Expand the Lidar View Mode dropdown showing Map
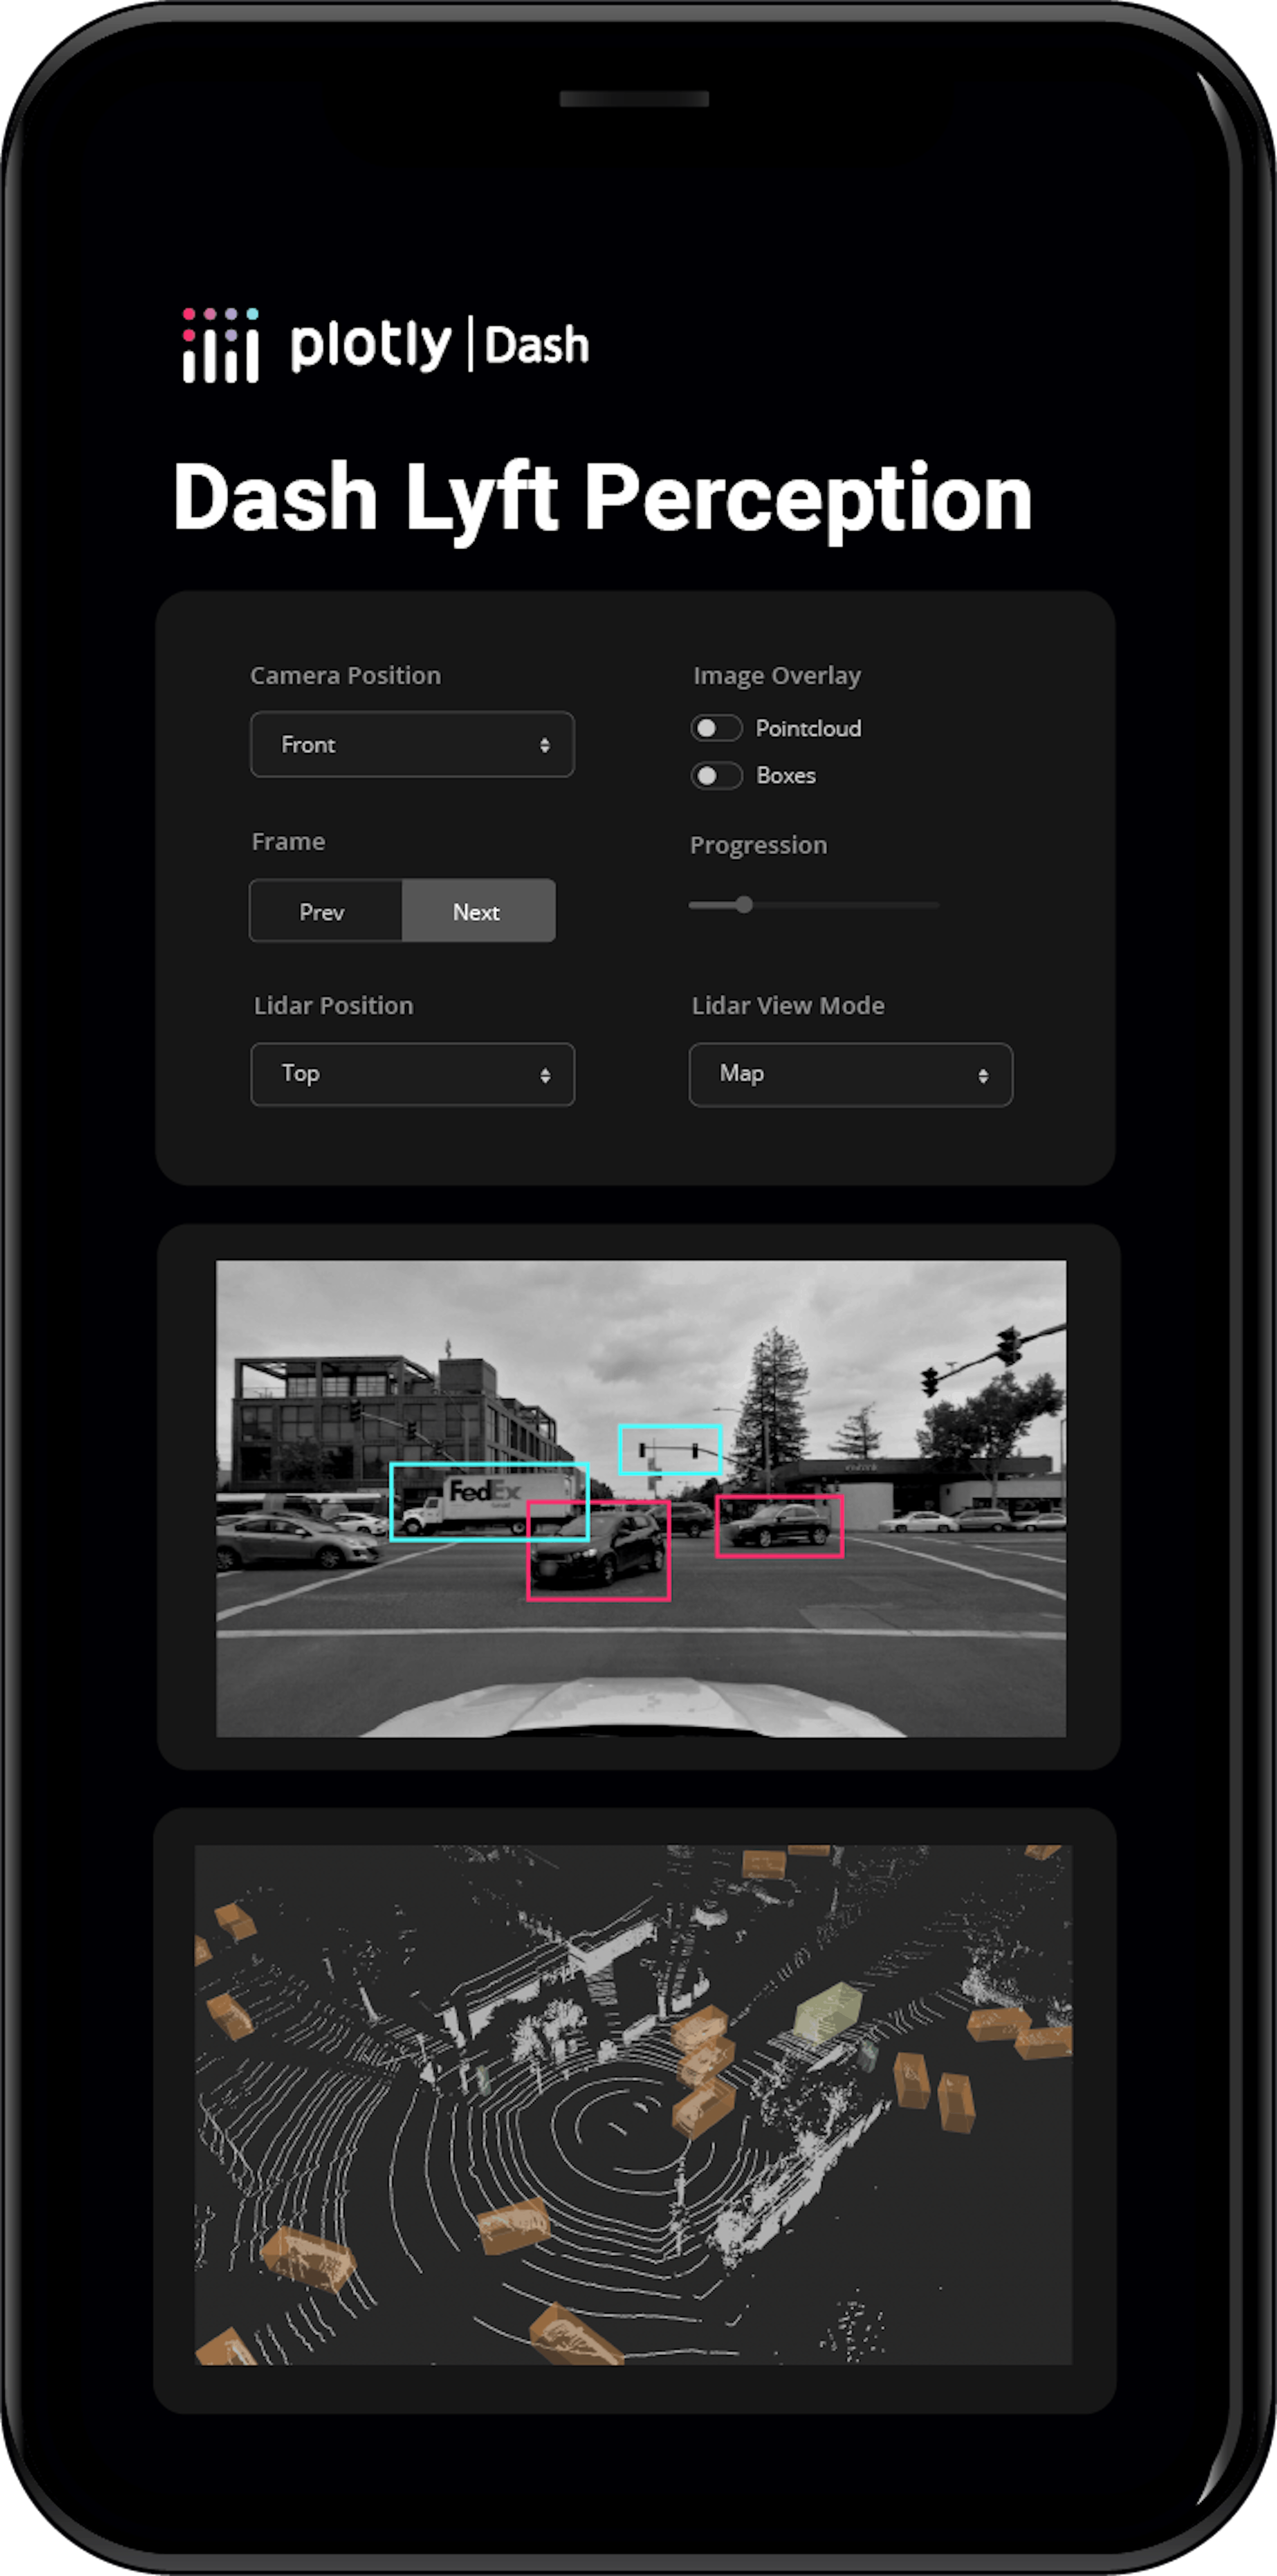The width and height of the screenshot is (1277, 2576). pyautogui.click(x=851, y=1075)
